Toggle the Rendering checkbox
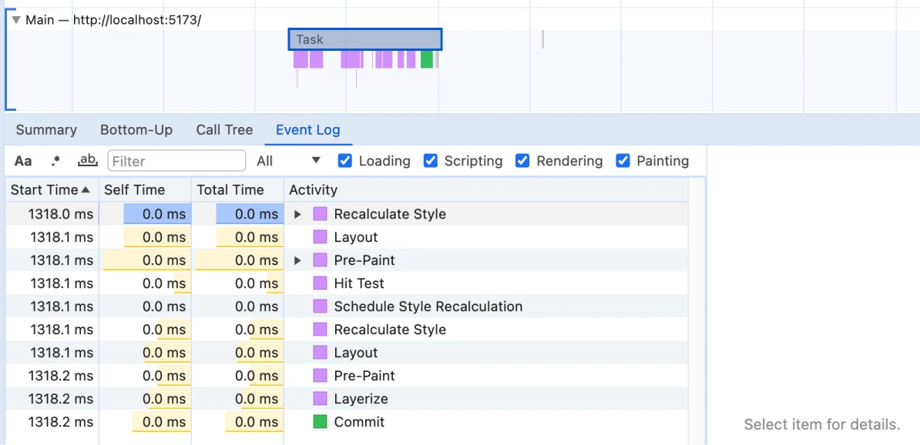This screenshot has height=445, width=920. pyautogui.click(x=522, y=161)
